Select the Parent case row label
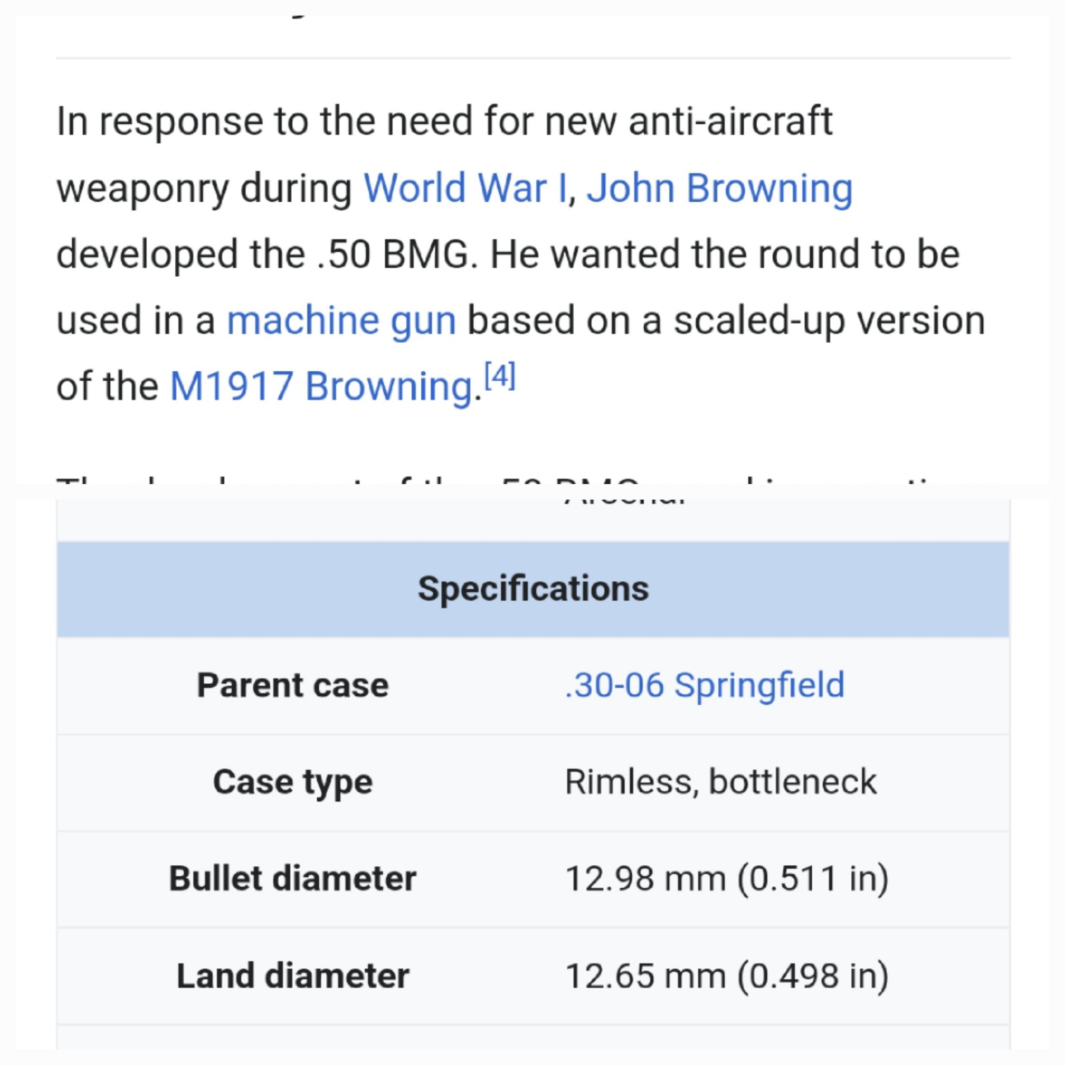The width and height of the screenshot is (1065, 1065). (x=293, y=685)
